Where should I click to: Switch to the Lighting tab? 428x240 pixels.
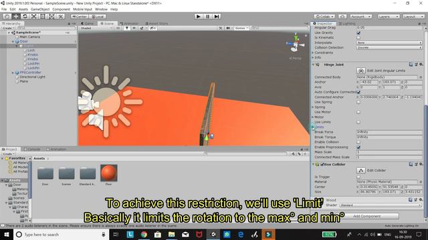[x=347, y=24]
